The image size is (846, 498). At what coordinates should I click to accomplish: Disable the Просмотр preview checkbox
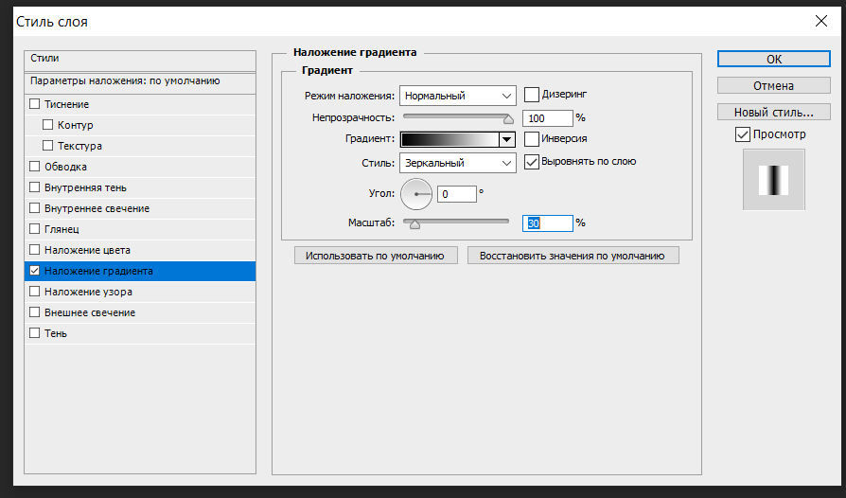743,134
